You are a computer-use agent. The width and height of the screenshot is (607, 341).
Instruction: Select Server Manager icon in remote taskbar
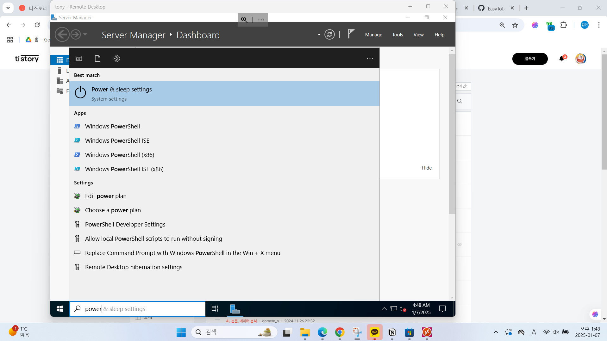click(235, 309)
